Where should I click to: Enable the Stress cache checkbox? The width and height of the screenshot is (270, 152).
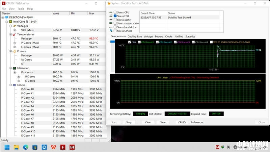coord(115,20)
